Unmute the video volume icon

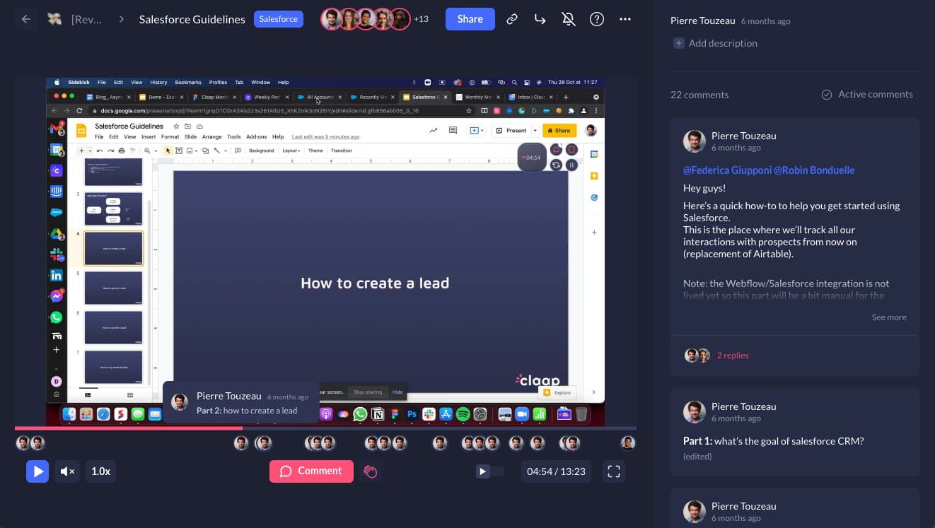[67, 471]
